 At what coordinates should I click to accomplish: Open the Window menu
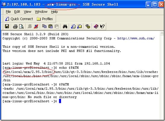(x=41, y=12)
